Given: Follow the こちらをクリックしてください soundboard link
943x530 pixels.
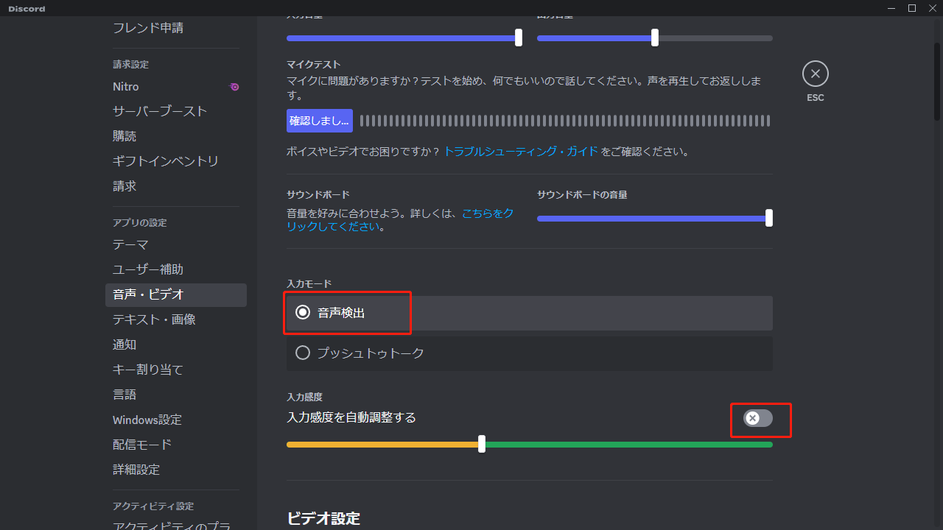Looking at the screenshot, I should click(x=400, y=220).
